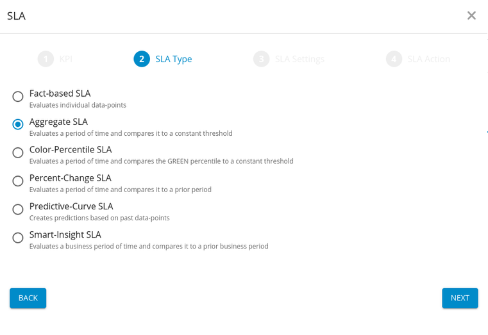Select the Fact-based SLA radio button

click(x=18, y=97)
